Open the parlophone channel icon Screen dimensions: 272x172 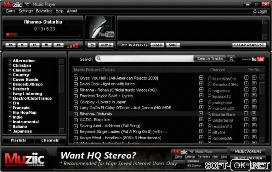pos(210,102)
